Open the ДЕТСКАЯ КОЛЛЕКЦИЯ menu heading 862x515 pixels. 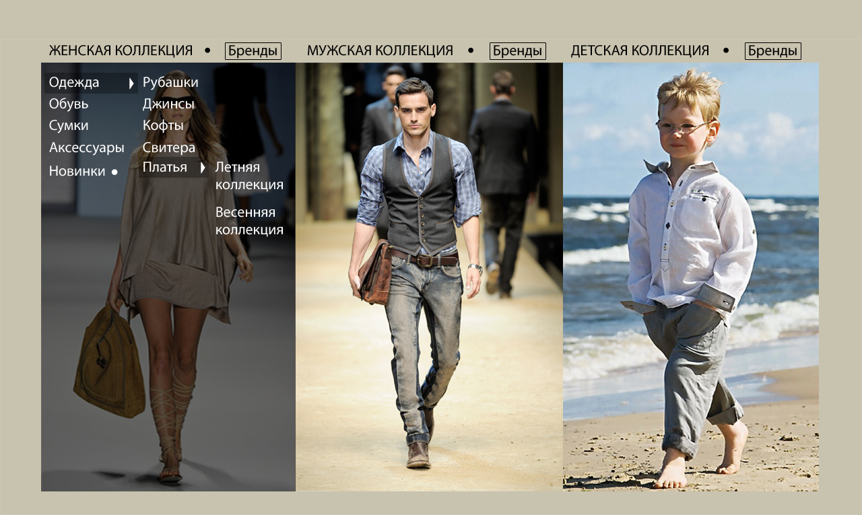point(640,50)
